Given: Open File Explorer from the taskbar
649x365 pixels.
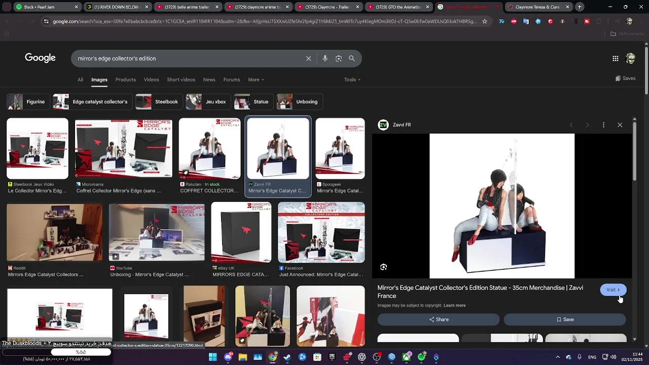Looking at the screenshot, I should (243, 357).
